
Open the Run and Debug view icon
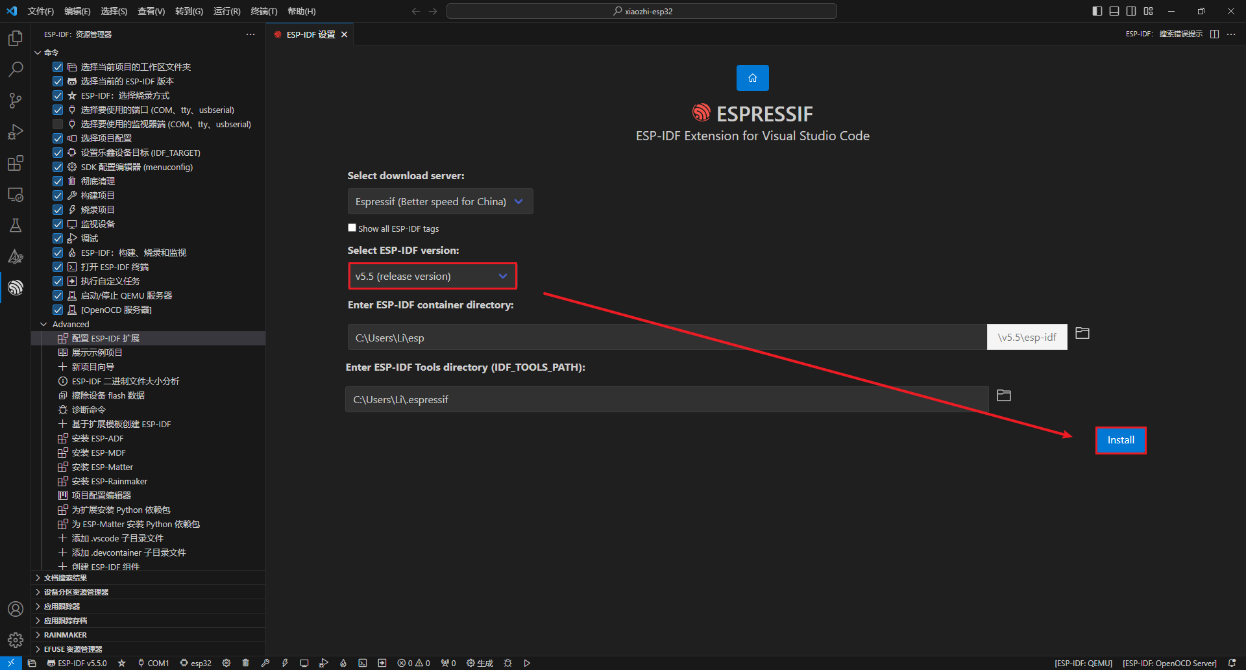[16, 132]
